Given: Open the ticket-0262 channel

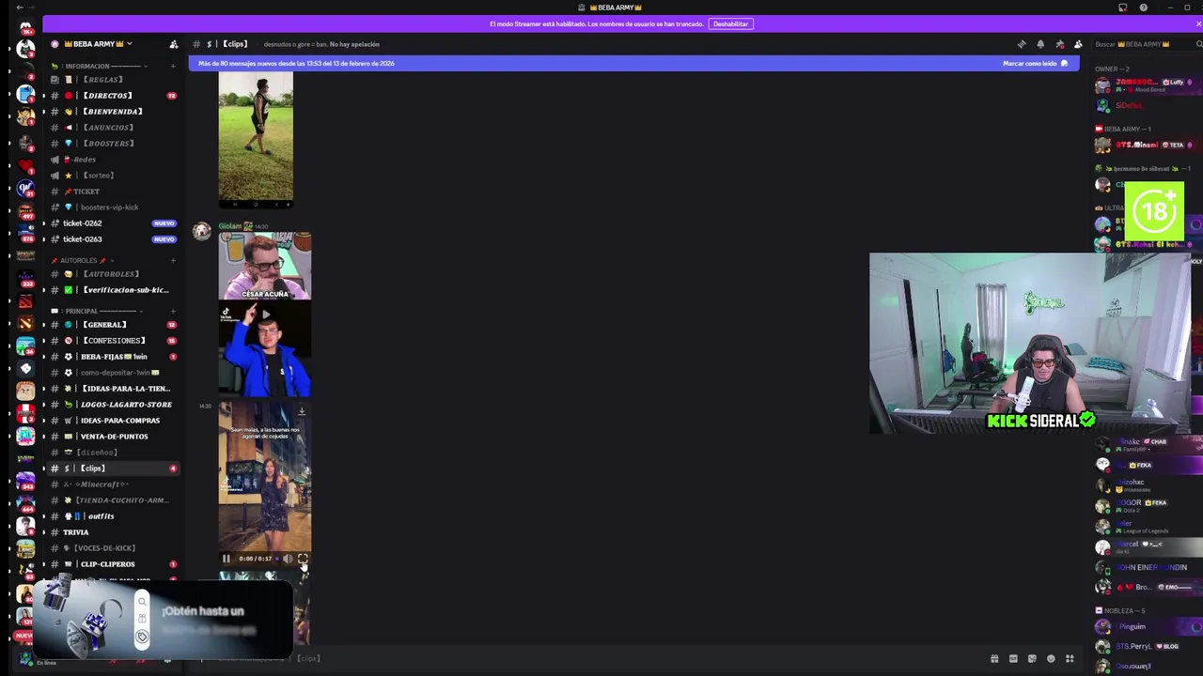Looking at the screenshot, I should point(113,223).
